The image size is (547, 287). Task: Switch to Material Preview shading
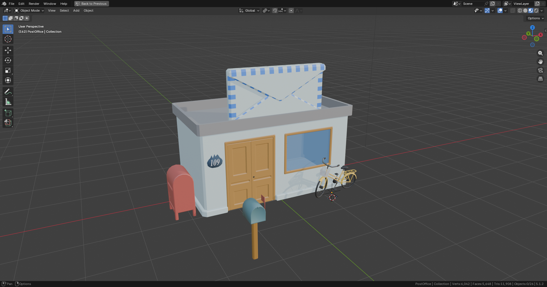(x=531, y=11)
